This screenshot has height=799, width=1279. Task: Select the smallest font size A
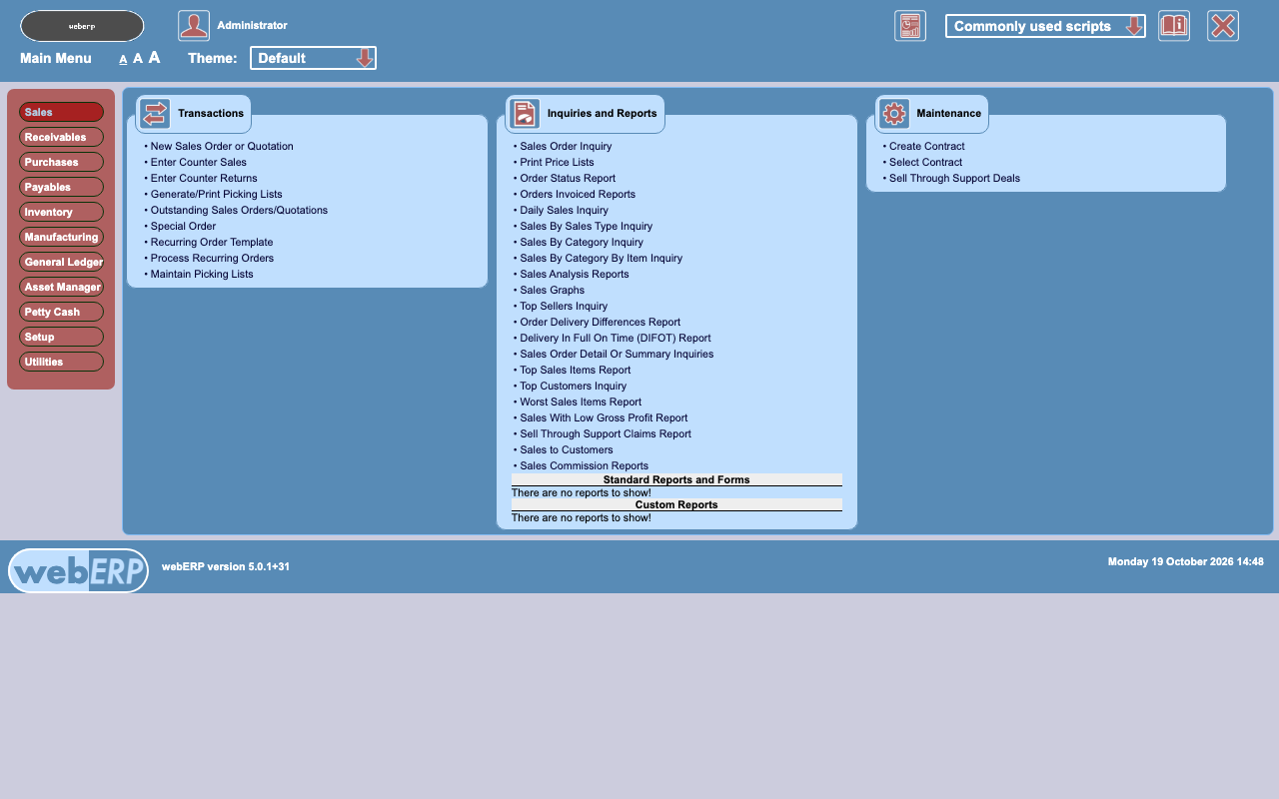[123, 59]
